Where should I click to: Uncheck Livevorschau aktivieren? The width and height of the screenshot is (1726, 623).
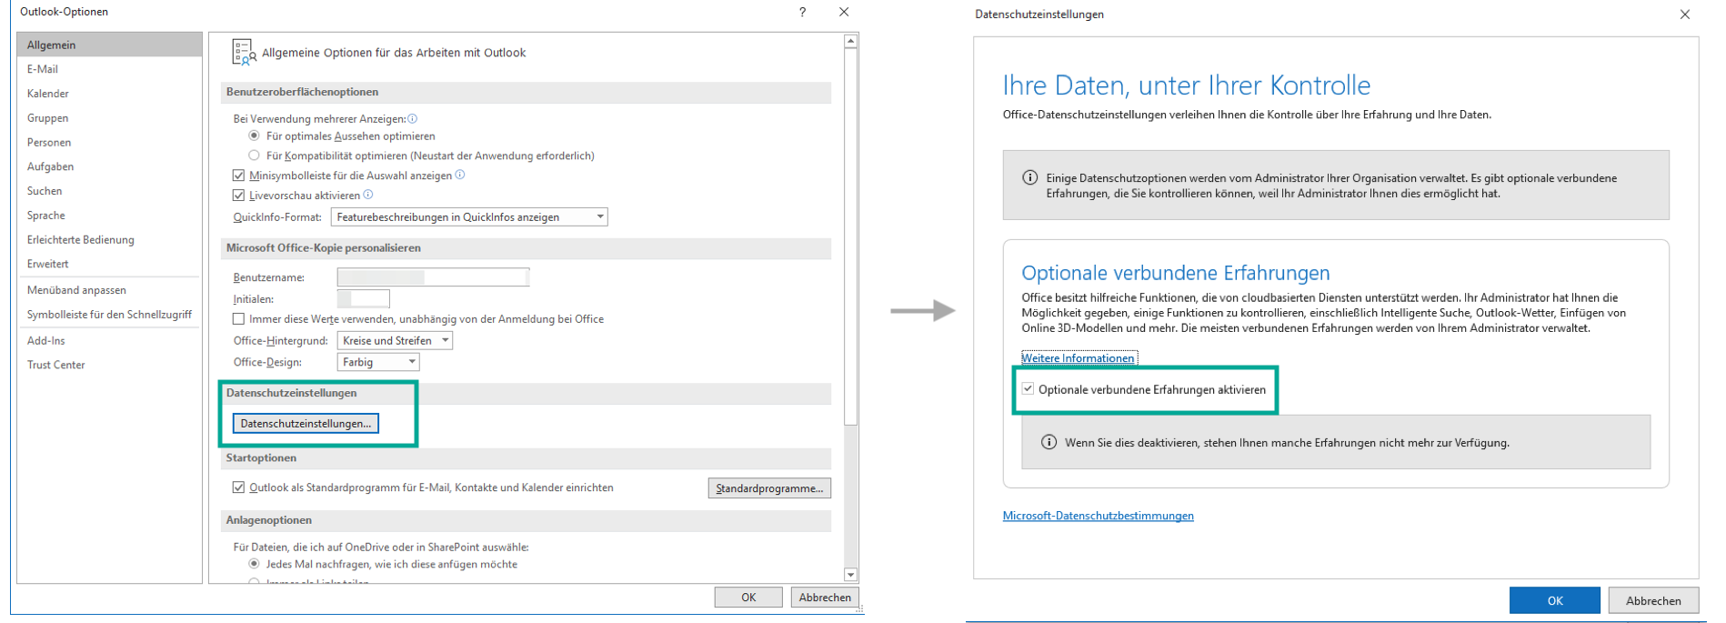tap(239, 196)
